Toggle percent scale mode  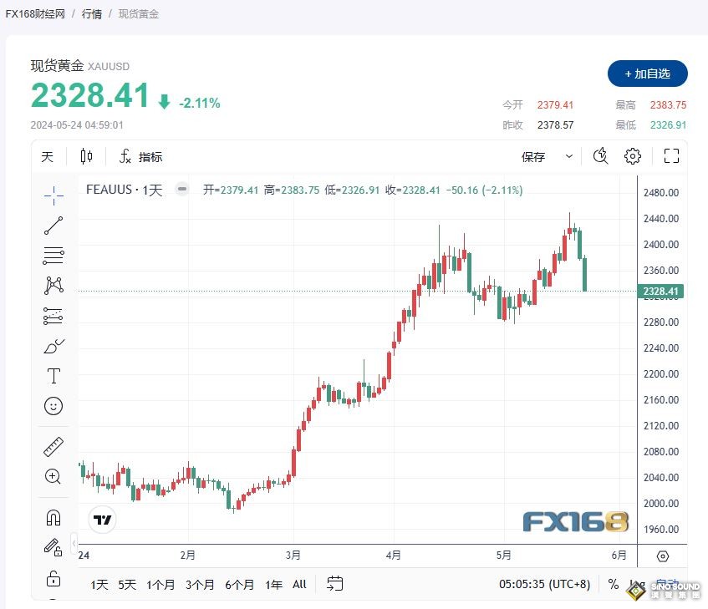pos(614,584)
